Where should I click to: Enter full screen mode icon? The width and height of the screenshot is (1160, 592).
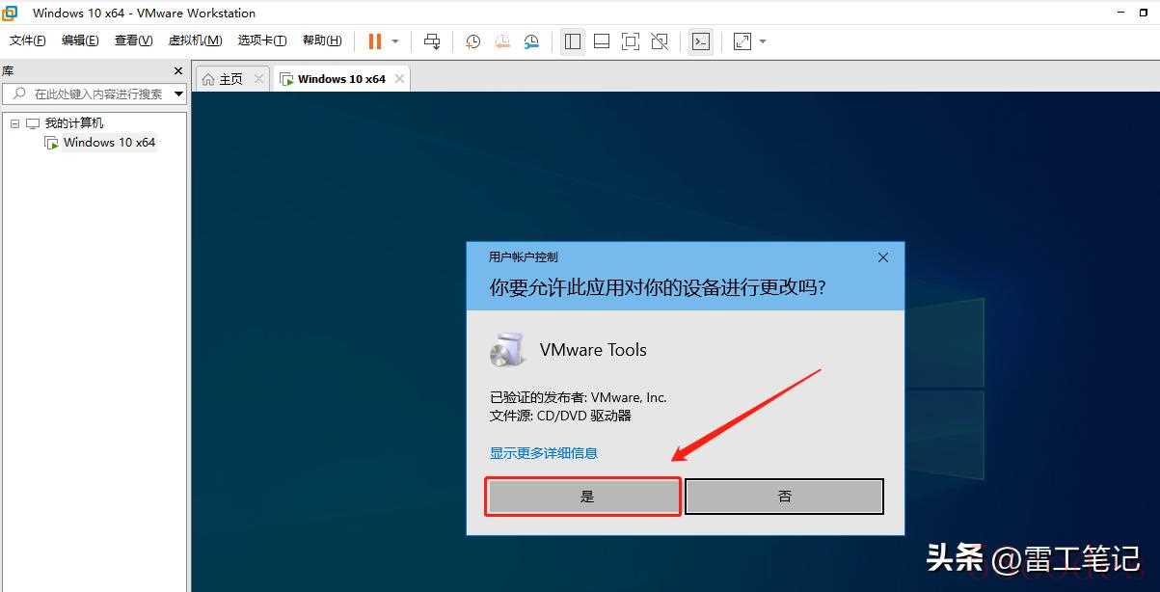tap(631, 41)
